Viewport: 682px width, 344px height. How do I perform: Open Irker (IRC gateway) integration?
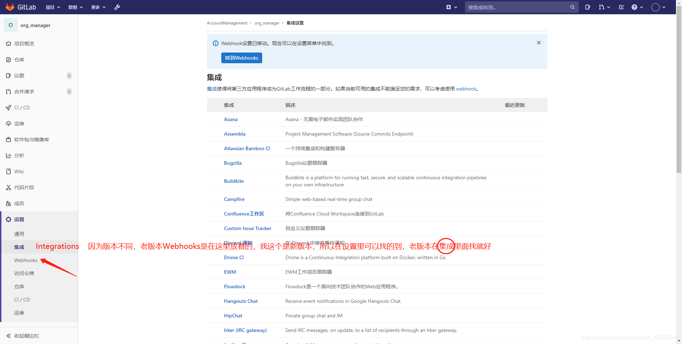tap(245, 330)
